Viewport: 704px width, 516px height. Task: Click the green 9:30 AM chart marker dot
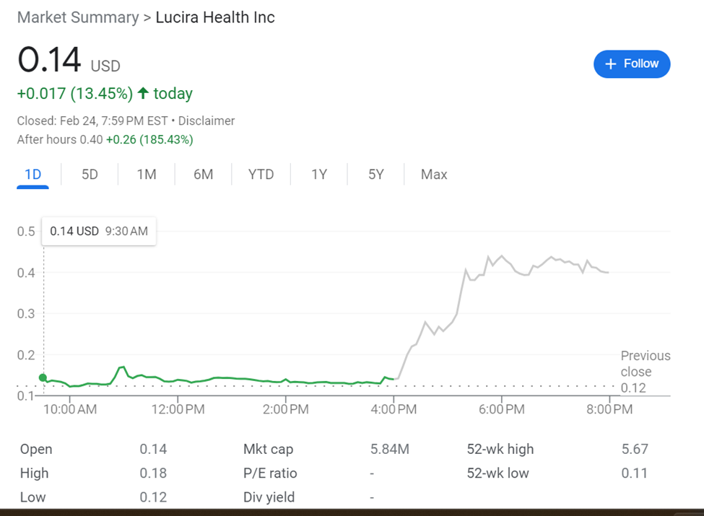pos(43,378)
